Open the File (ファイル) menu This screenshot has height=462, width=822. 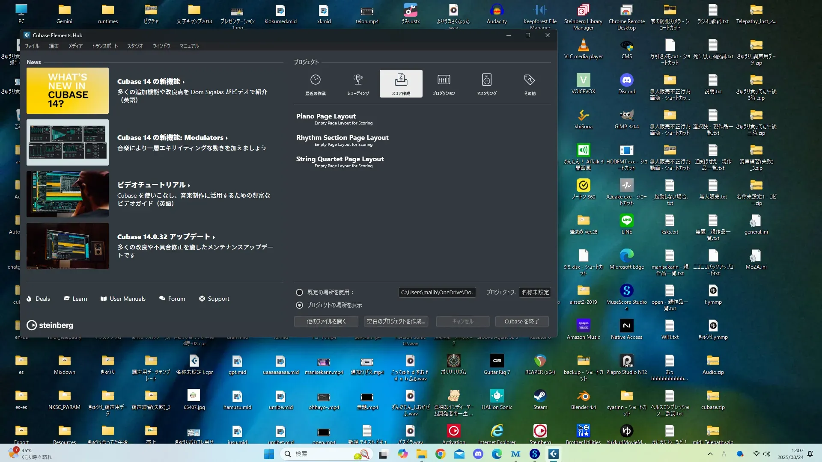tap(32, 46)
